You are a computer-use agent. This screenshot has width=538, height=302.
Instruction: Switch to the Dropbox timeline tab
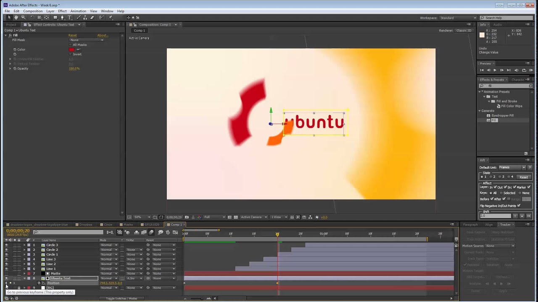(86, 224)
